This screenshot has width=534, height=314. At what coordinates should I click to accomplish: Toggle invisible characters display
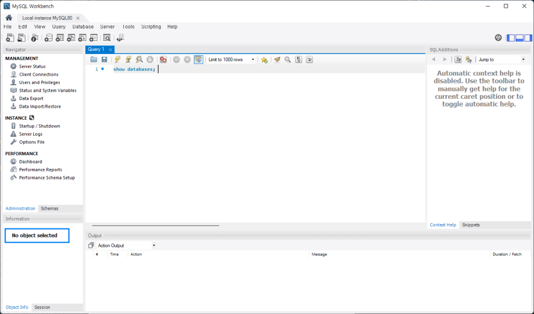[299, 60]
